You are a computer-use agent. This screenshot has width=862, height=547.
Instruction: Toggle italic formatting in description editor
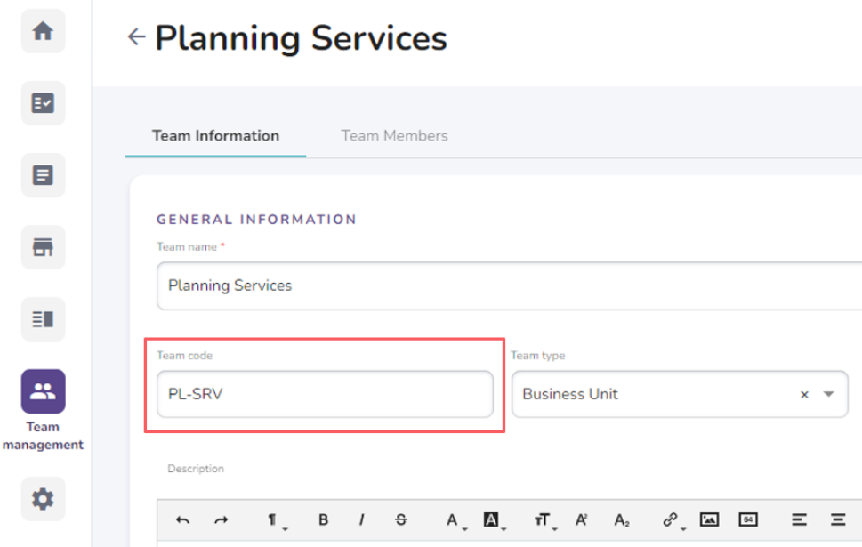tap(362, 520)
